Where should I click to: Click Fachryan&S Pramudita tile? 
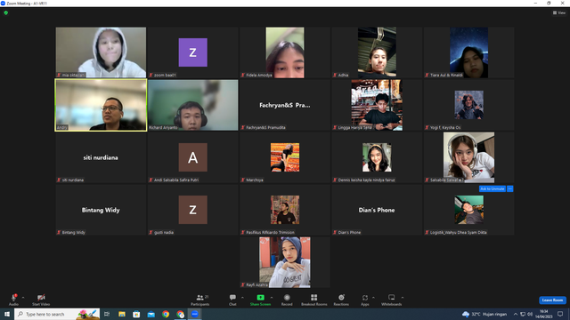pyautogui.click(x=285, y=105)
